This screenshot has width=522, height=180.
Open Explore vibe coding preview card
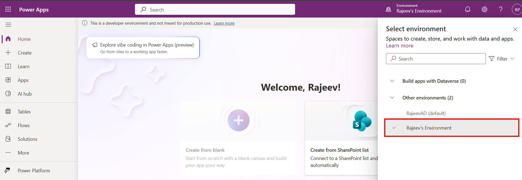click(143, 48)
